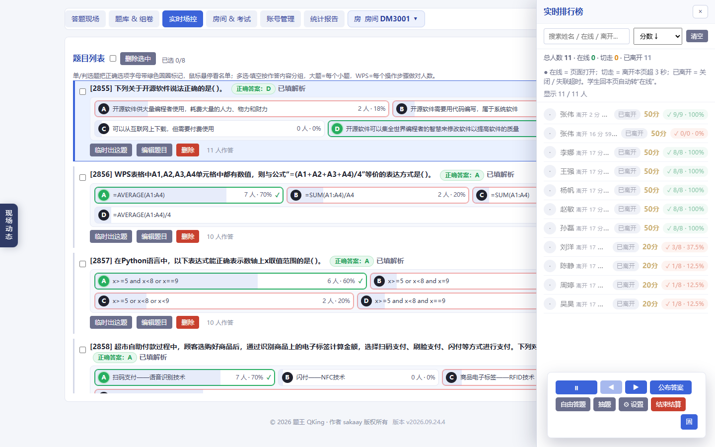Switch to the 题库 & 组卷 tab
This screenshot has height=447, width=715.
tap(134, 19)
